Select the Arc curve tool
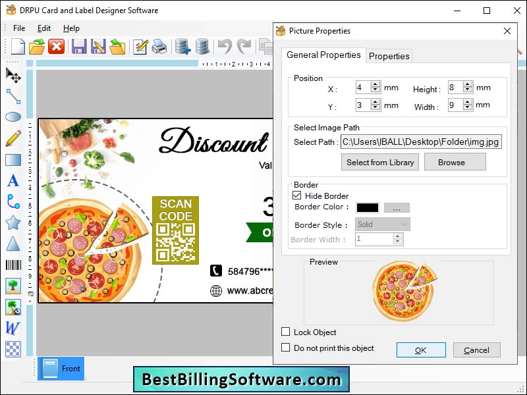The image size is (527, 395). tap(13, 201)
